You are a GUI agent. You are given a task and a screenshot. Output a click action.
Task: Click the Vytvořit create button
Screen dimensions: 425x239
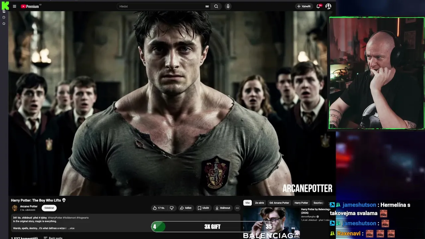(x=304, y=6)
